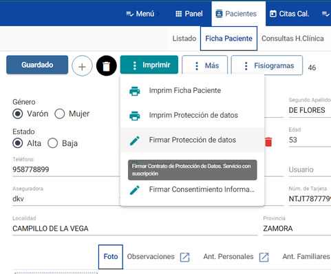Image resolution: width=331 pixels, height=274 pixels.
Task: Click the Usuario input field
Action: point(310,169)
